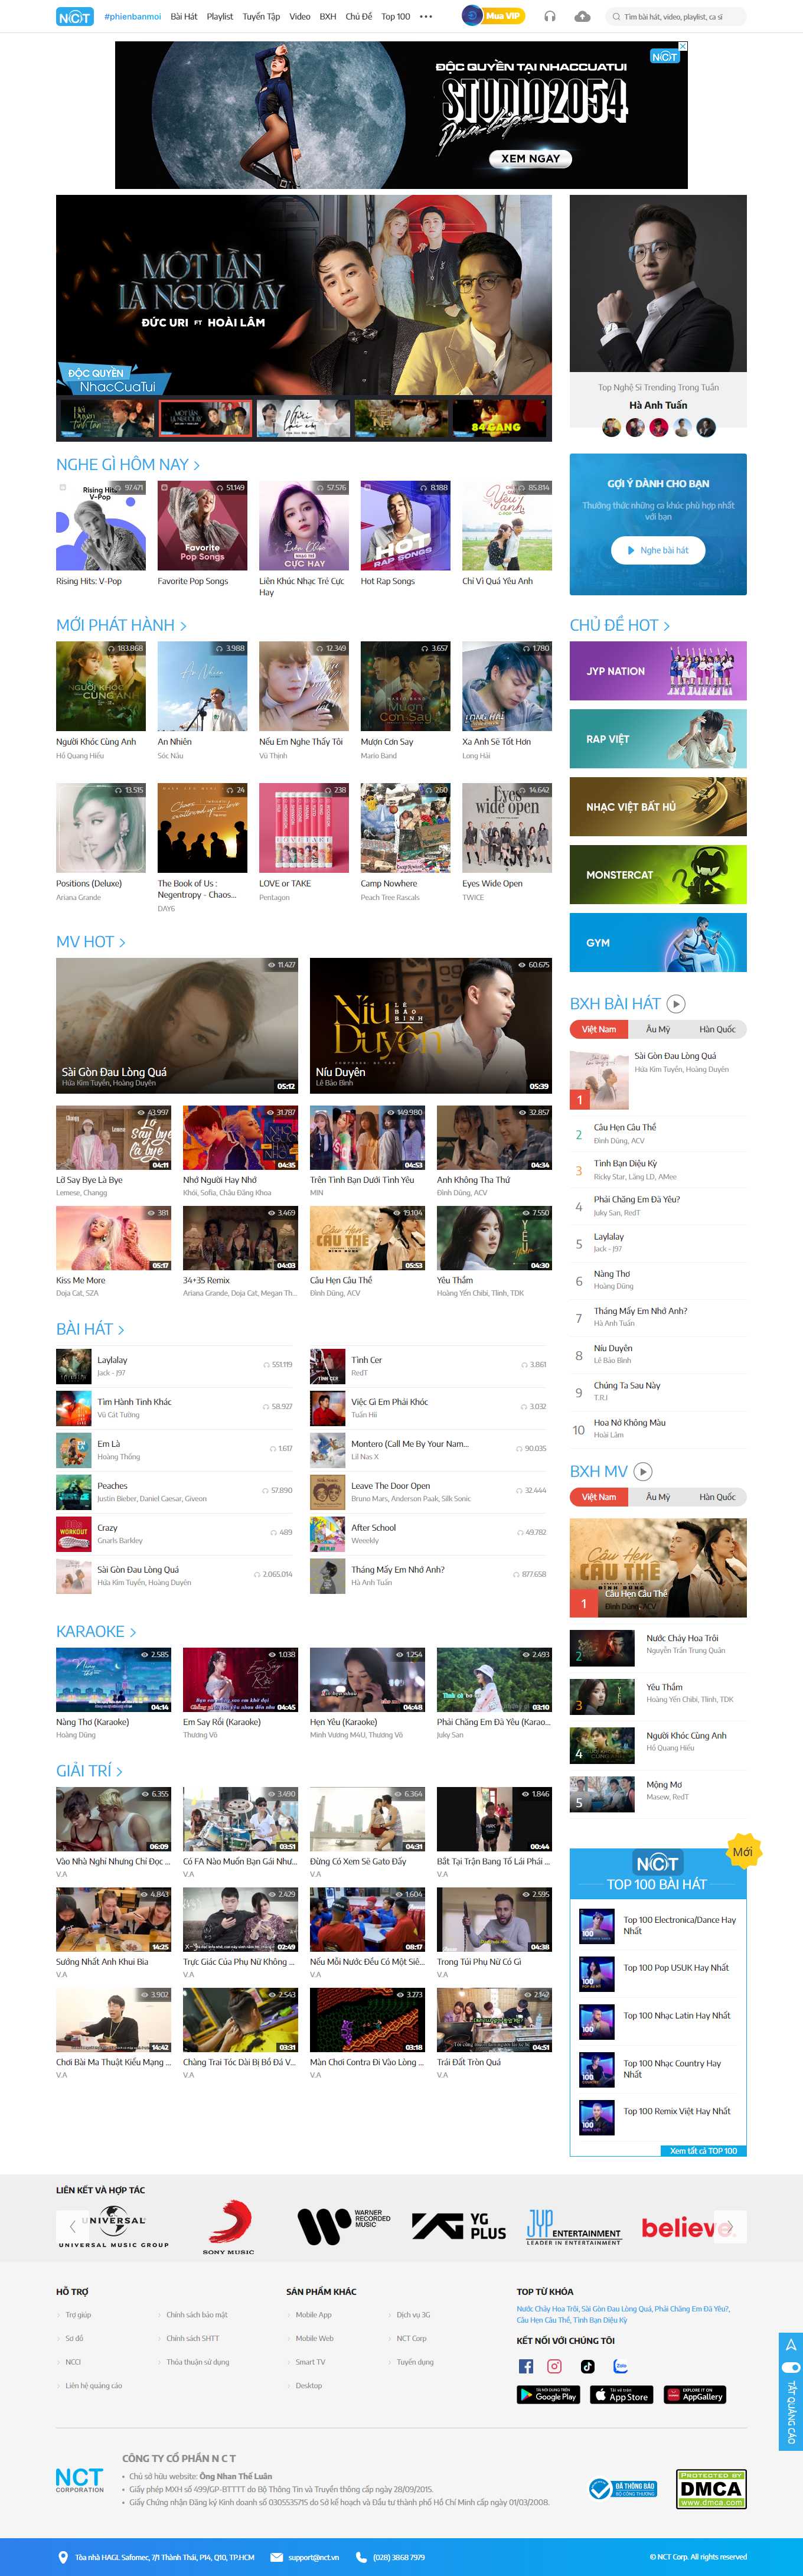803x2576 pixels.
Task: Click the Mua VIP button
Action: tap(501, 16)
